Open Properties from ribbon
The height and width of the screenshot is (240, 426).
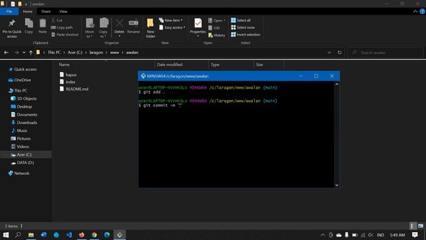[198, 28]
